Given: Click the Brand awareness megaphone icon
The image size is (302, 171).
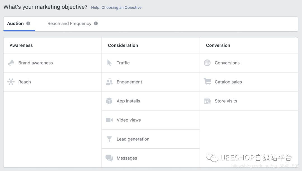Looking at the screenshot, I should (x=11, y=63).
